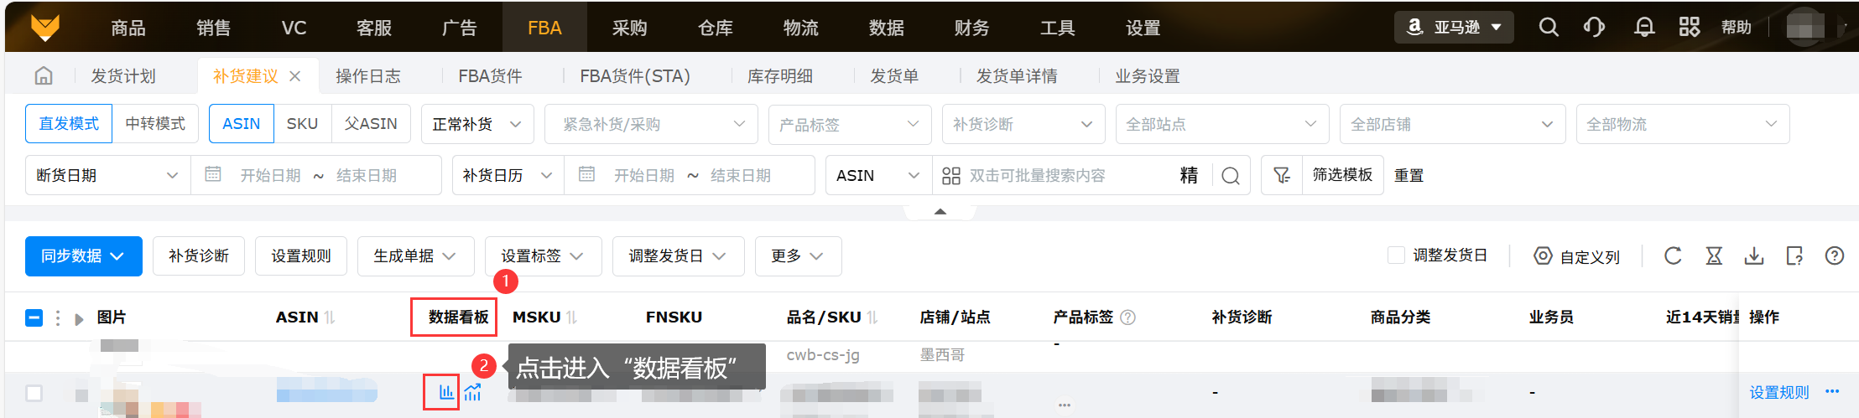
Task: Open 全部店铺 dropdown
Action: (x=1453, y=124)
